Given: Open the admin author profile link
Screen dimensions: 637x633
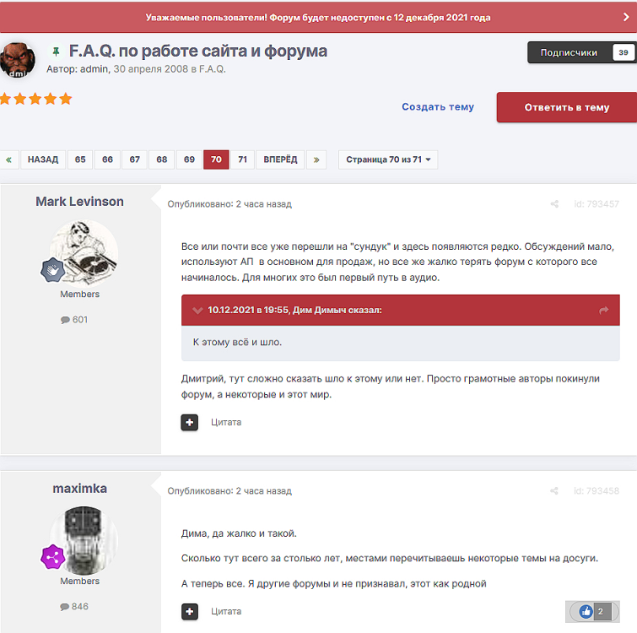Looking at the screenshot, I should [94, 69].
